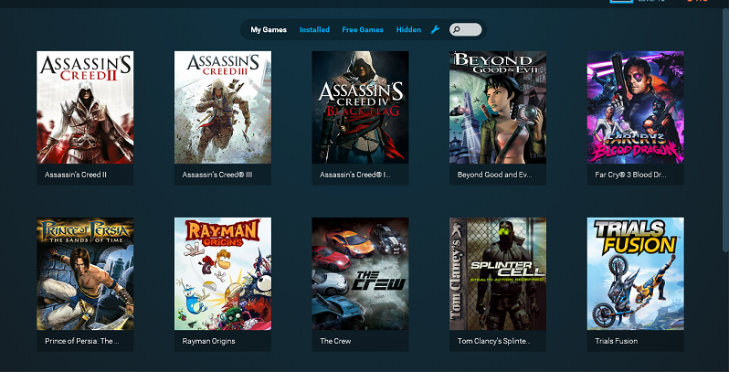
Task: Switch to the Installed tab
Action: click(x=314, y=30)
